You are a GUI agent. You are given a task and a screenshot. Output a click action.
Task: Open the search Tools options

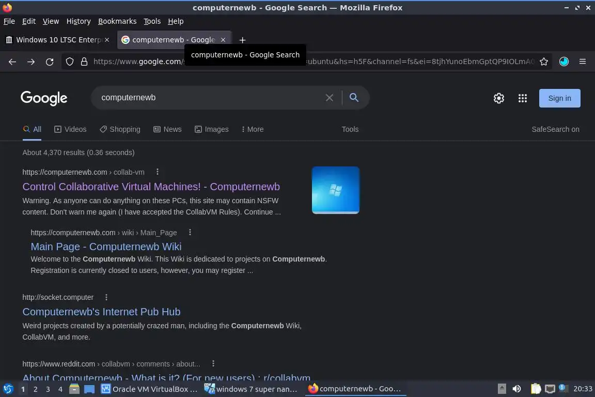pyautogui.click(x=350, y=129)
